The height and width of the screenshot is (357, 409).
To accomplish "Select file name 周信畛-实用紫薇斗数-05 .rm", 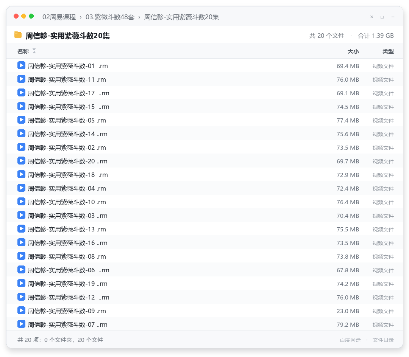I will [67, 120].
